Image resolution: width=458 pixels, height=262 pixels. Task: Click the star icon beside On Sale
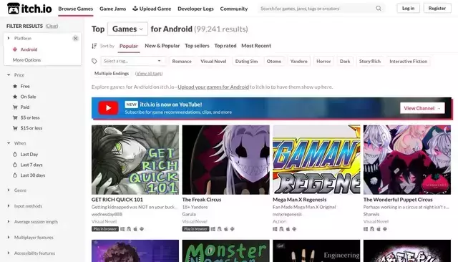point(15,97)
